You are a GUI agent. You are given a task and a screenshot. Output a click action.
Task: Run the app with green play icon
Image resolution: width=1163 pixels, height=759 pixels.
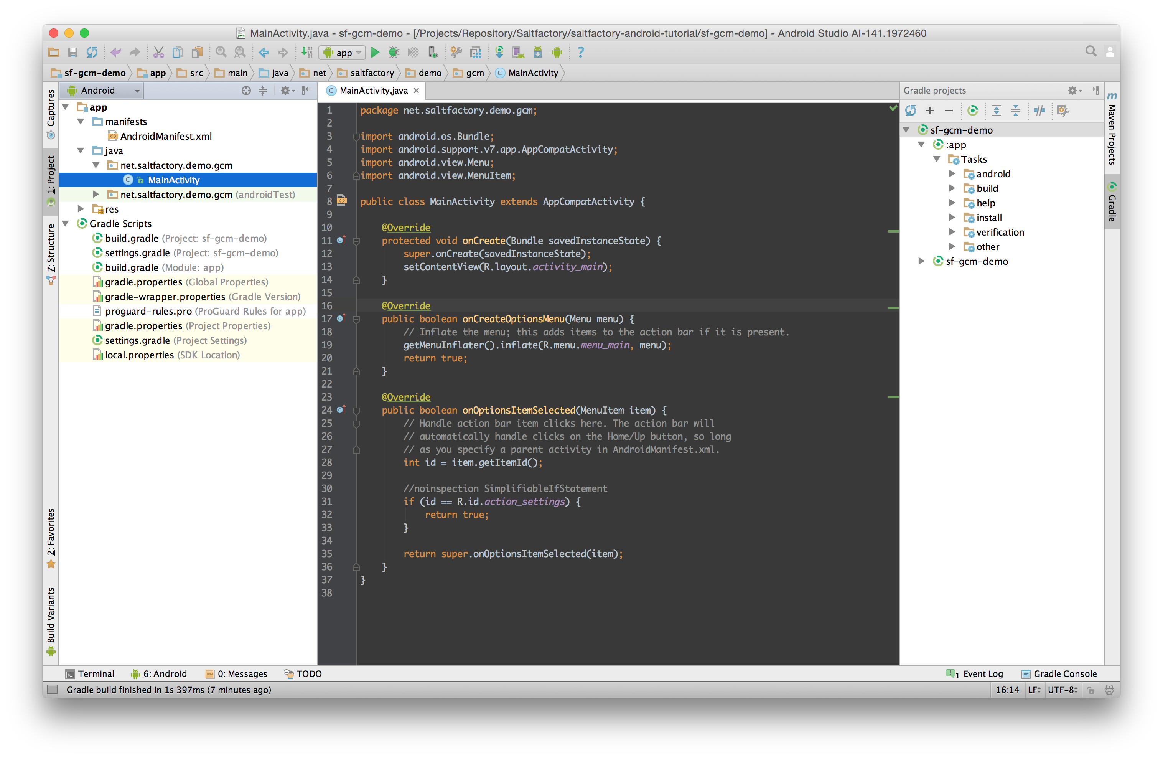click(375, 52)
